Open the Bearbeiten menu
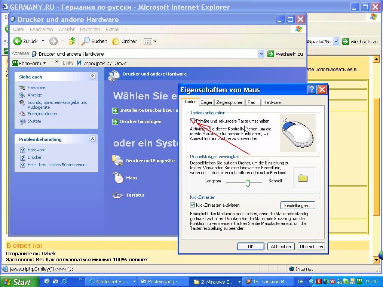 click(x=41, y=29)
